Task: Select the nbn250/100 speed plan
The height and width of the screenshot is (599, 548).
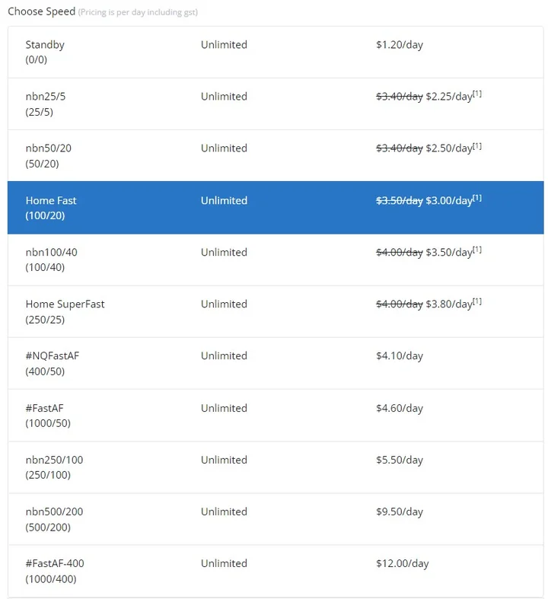Action: [276, 467]
